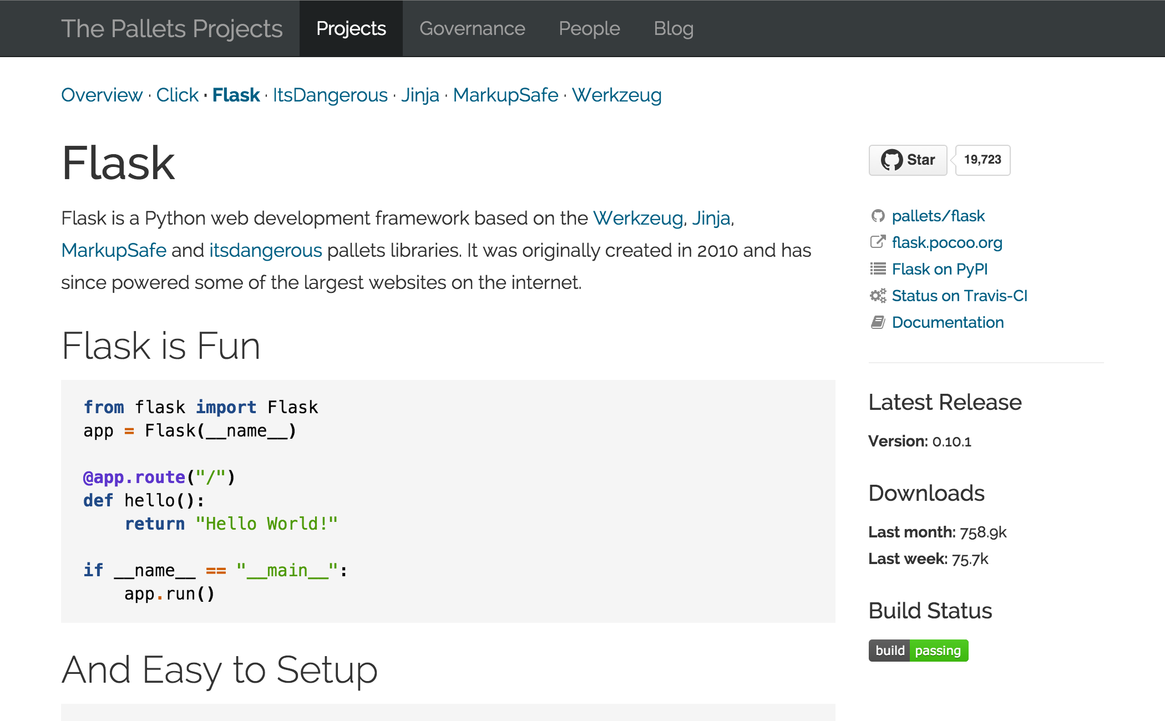
Task: Click the Build Status heading
Action: point(930,611)
